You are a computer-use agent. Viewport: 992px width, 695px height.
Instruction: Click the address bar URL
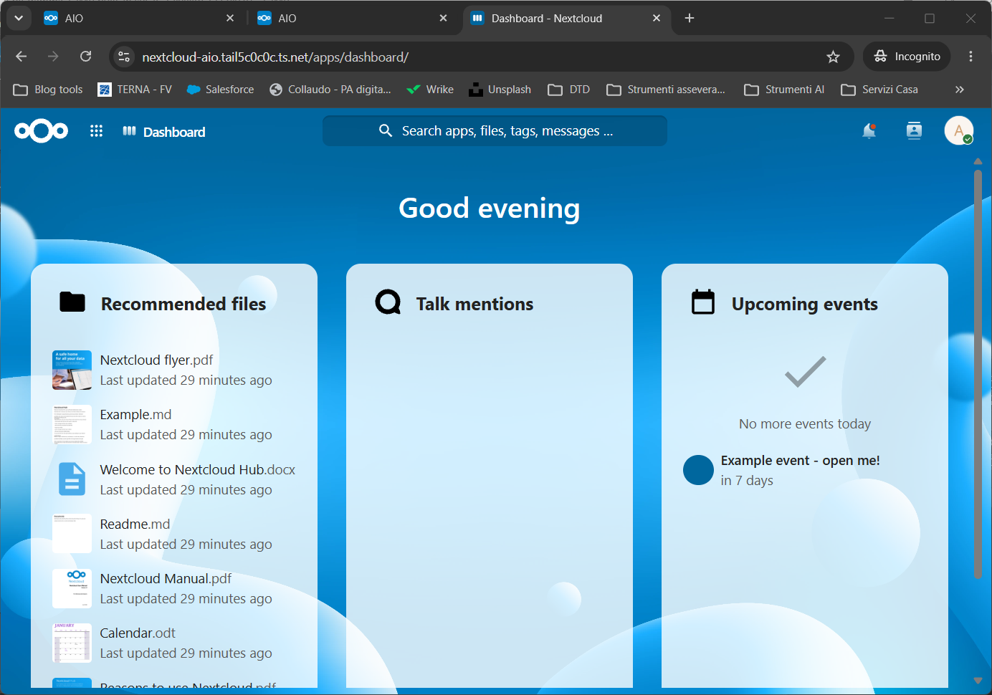275,57
